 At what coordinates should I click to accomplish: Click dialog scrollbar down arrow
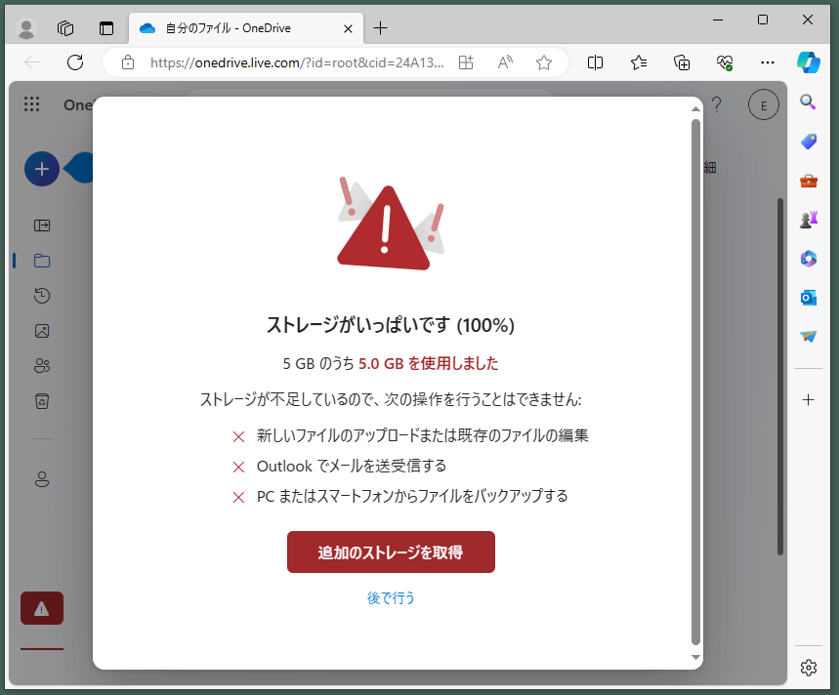pos(695,657)
